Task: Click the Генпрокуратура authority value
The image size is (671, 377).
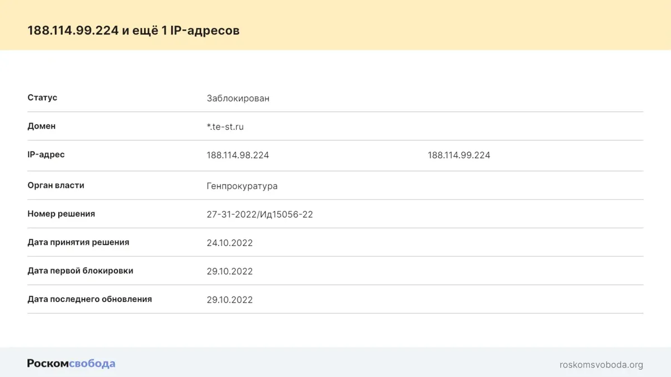Action: [x=242, y=186]
